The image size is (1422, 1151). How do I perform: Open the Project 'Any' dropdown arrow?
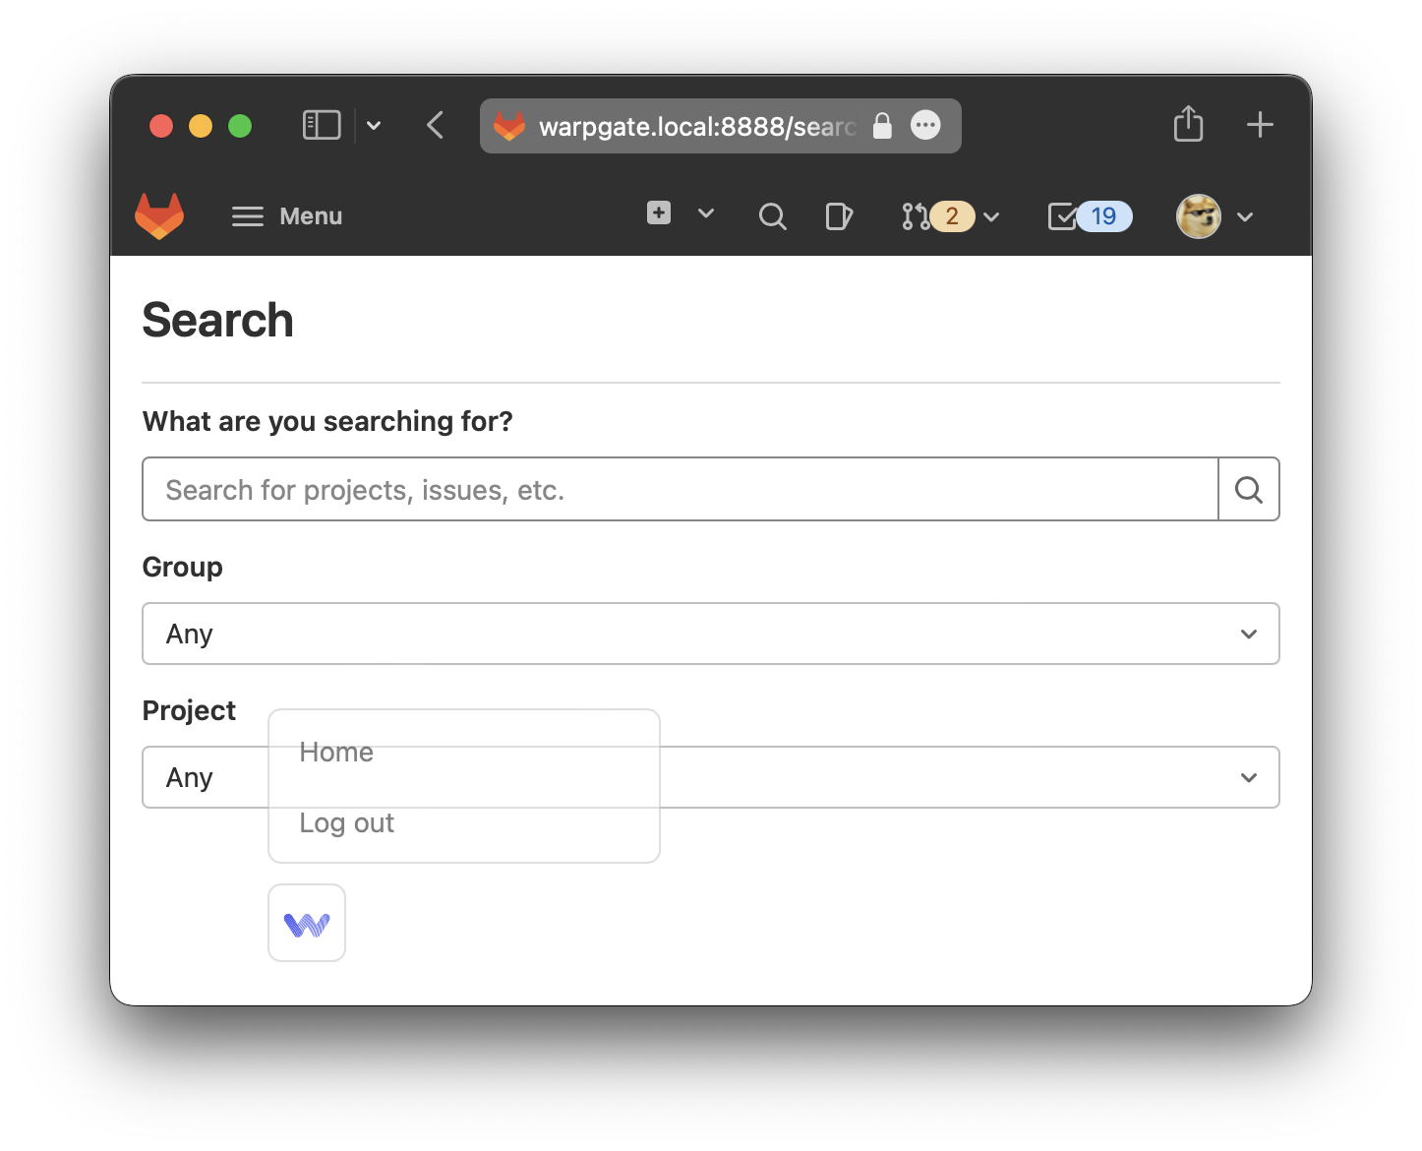coord(1249,777)
